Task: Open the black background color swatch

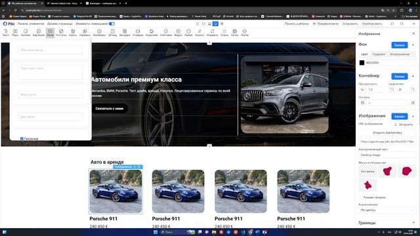Action: [x=362, y=63]
